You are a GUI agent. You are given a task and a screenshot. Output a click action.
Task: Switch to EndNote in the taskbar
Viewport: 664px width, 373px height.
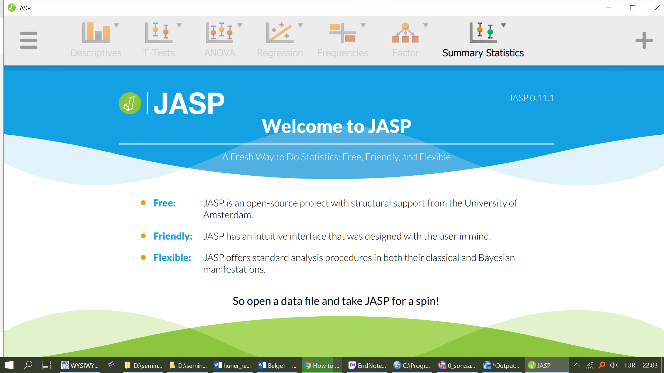click(x=367, y=365)
